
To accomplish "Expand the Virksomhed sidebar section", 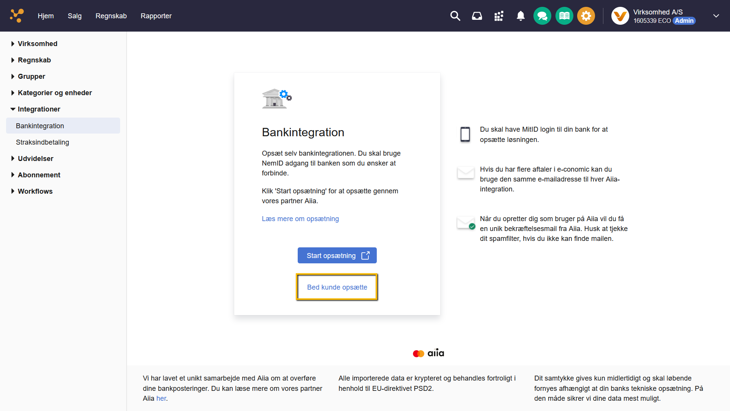I will tap(37, 44).
